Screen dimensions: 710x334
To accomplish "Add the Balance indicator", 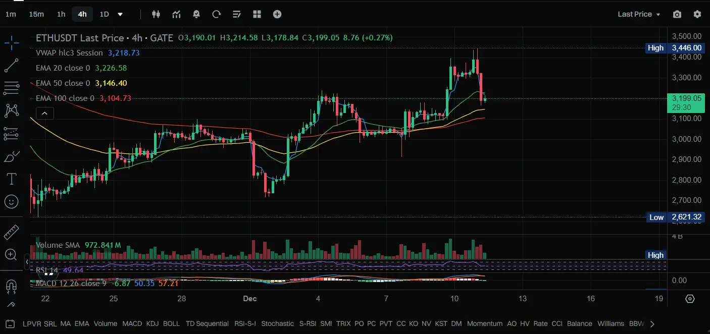I will coord(580,323).
